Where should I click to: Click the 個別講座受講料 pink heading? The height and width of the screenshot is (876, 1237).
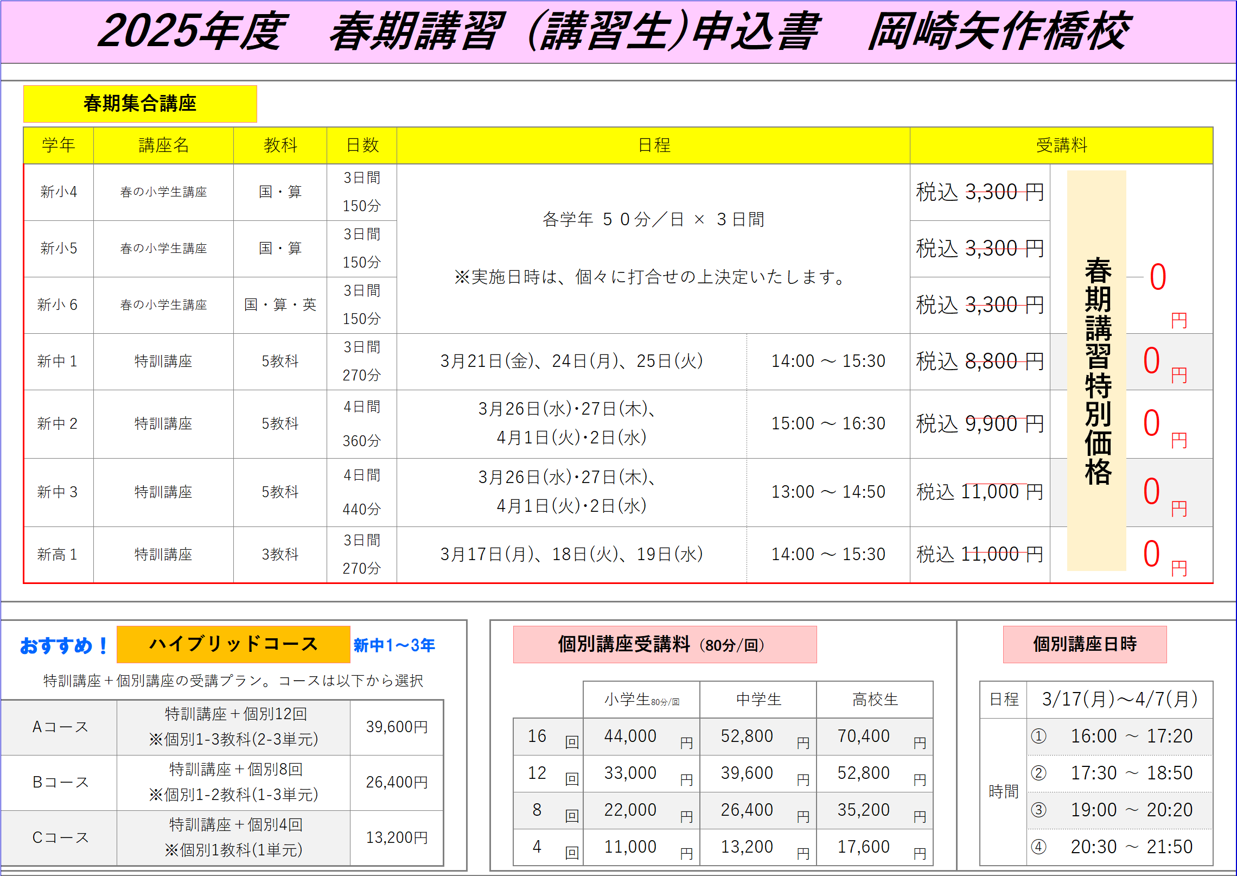(664, 644)
